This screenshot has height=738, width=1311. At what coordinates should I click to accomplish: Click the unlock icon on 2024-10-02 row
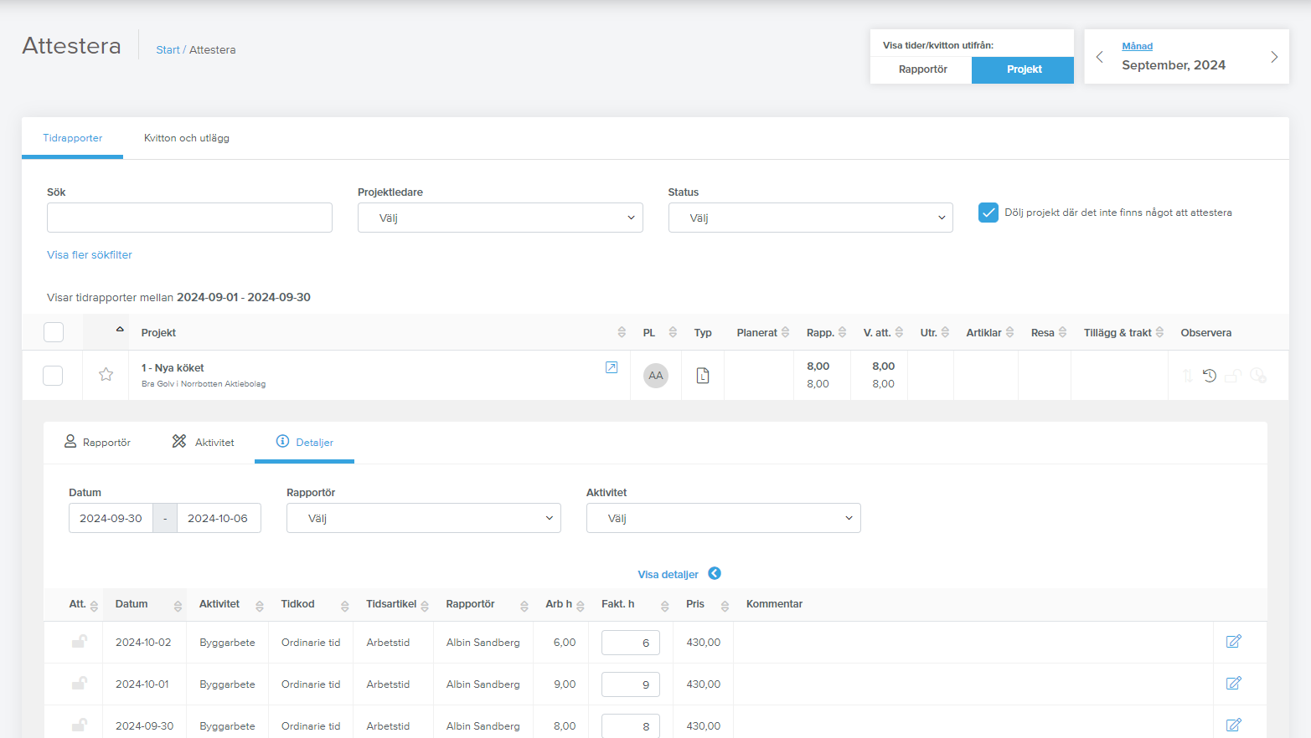click(x=79, y=642)
